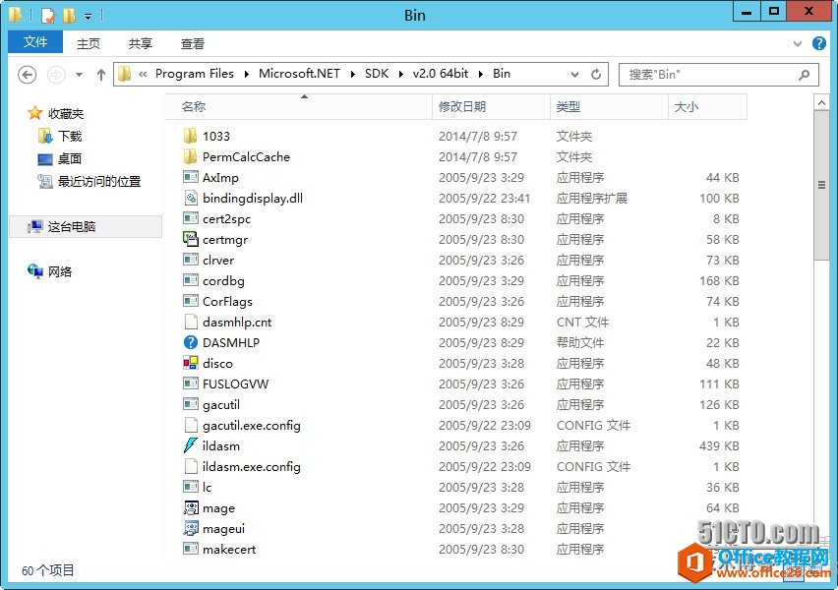Select the disco colored icon

point(190,363)
